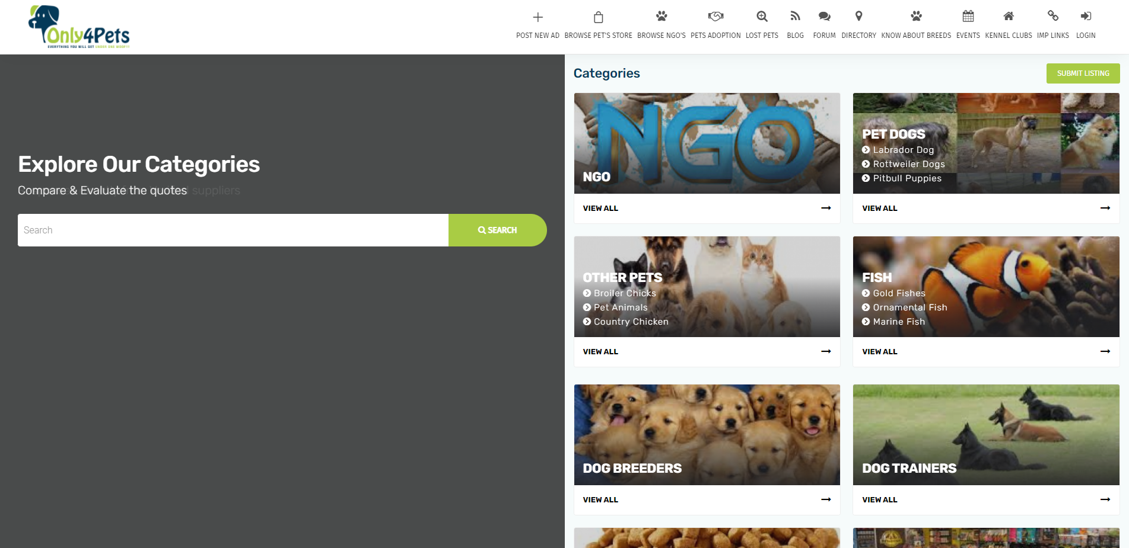Viewport: 1129px width, 548px height.
Task: Click the arrow in Dog Breeders View All row
Action: tap(826, 499)
